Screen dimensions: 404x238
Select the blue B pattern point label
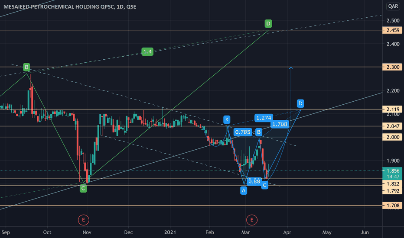coord(259,132)
